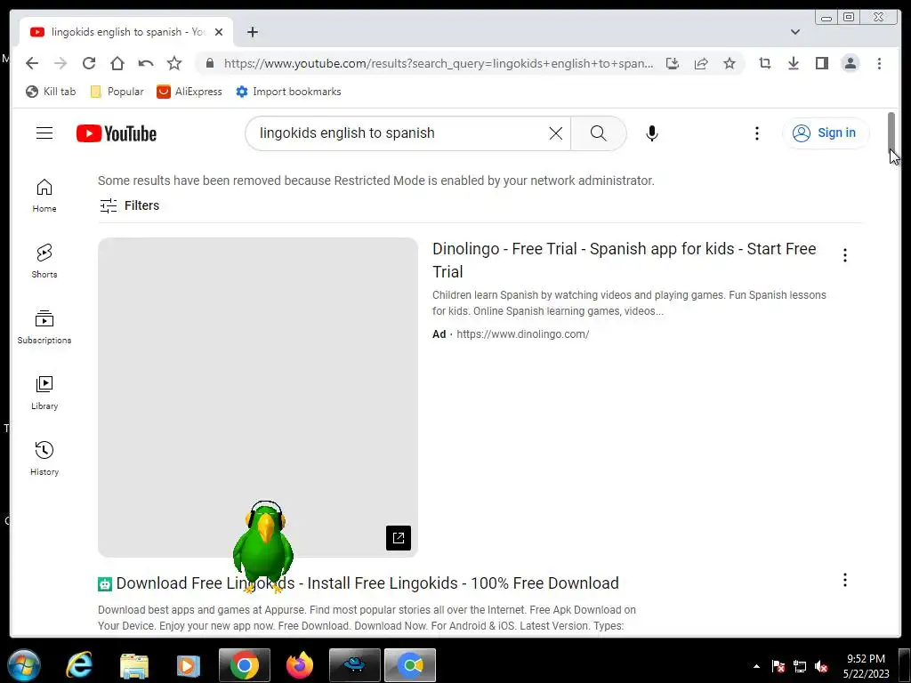Go back with the browser back arrow

(x=32, y=63)
